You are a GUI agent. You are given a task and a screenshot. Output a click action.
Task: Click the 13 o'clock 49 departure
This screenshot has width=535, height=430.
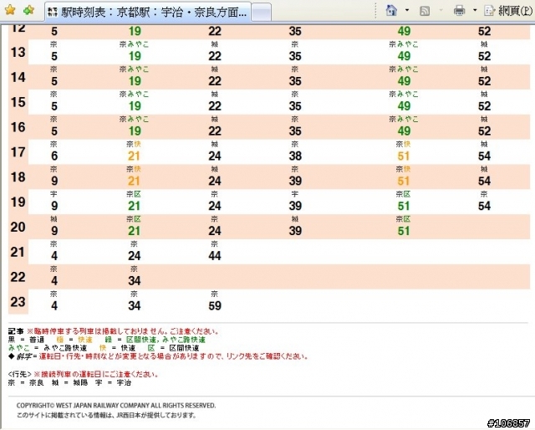404,56
